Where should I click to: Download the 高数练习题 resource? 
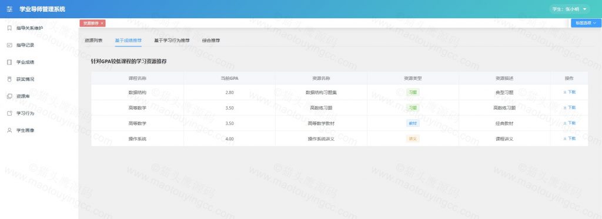[569, 108]
